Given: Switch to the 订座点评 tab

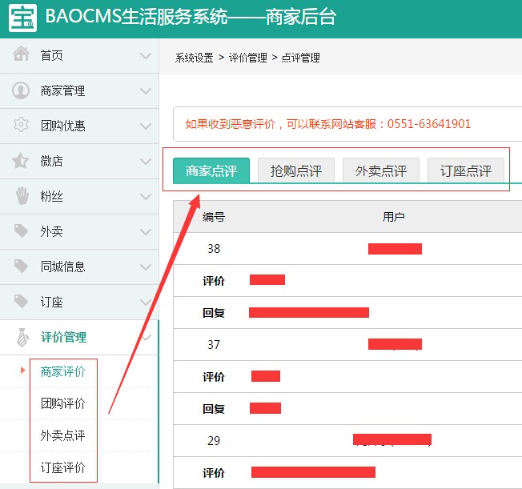Looking at the screenshot, I should tap(466, 170).
